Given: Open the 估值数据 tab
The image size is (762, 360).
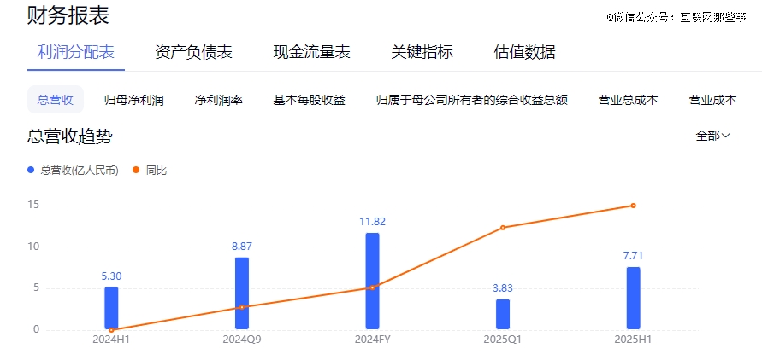Looking at the screenshot, I should [524, 52].
